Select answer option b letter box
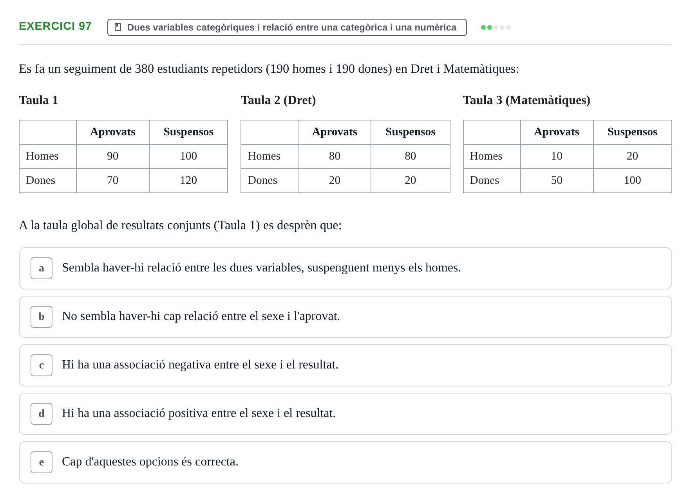Image resolution: width=691 pixels, height=503 pixels. 42,317
